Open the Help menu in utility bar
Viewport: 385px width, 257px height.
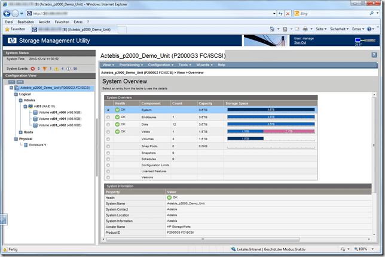[221, 65]
